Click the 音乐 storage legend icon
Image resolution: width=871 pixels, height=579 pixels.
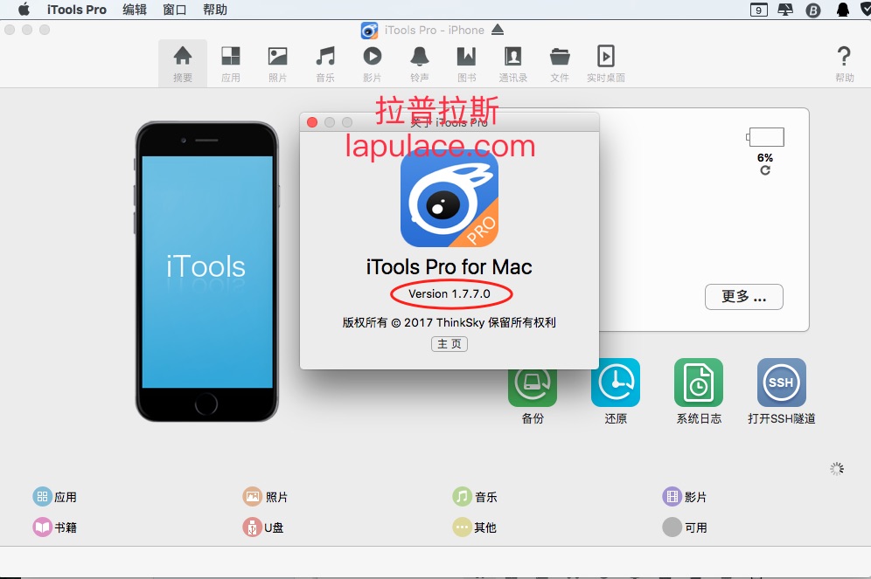tap(462, 497)
